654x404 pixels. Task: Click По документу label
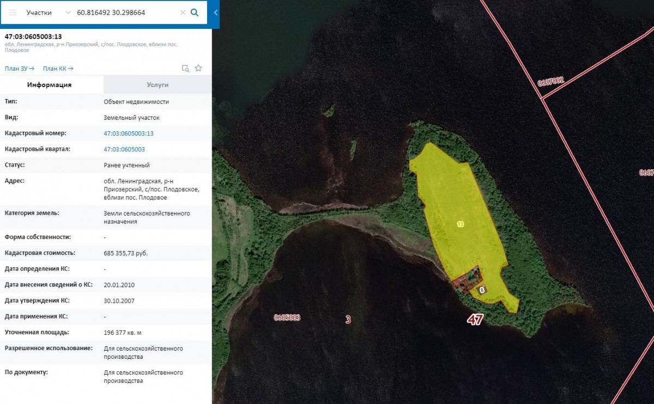[26, 372]
